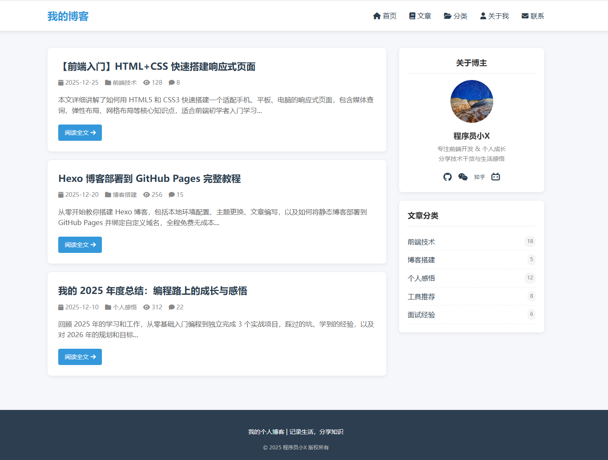Click the calendar icon beside 2025-12-10
Viewport: 608px width, 460px height.
pos(60,307)
